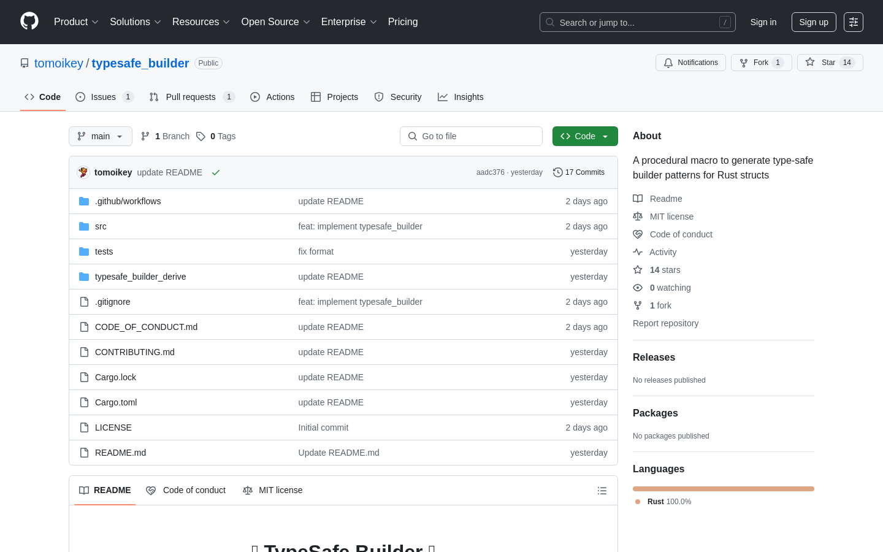Click the Rust language color dot
Image resolution: width=883 pixels, height=552 pixels.
coord(638,502)
